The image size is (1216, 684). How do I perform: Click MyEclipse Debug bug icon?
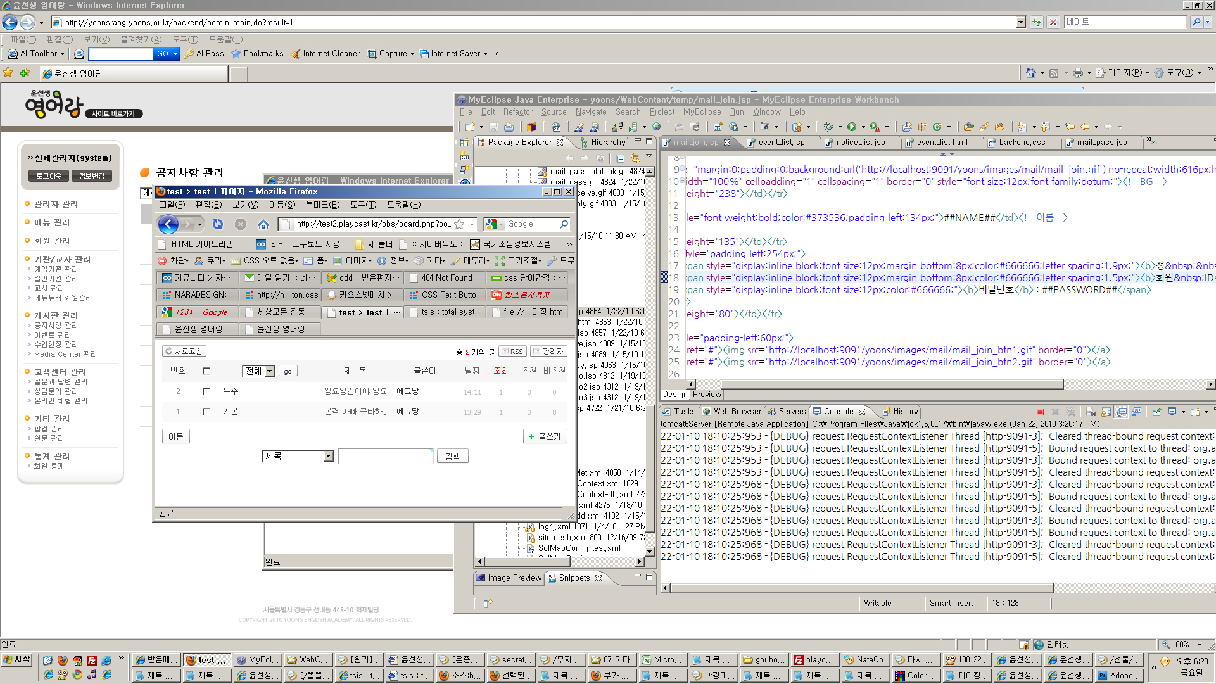(x=828, y=127)
